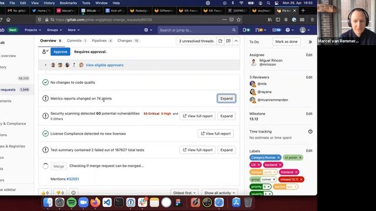
Task: Bookmark this page with star icon
Action: pos(239,20)
